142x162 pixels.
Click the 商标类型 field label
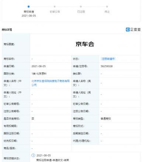(79, 118)
